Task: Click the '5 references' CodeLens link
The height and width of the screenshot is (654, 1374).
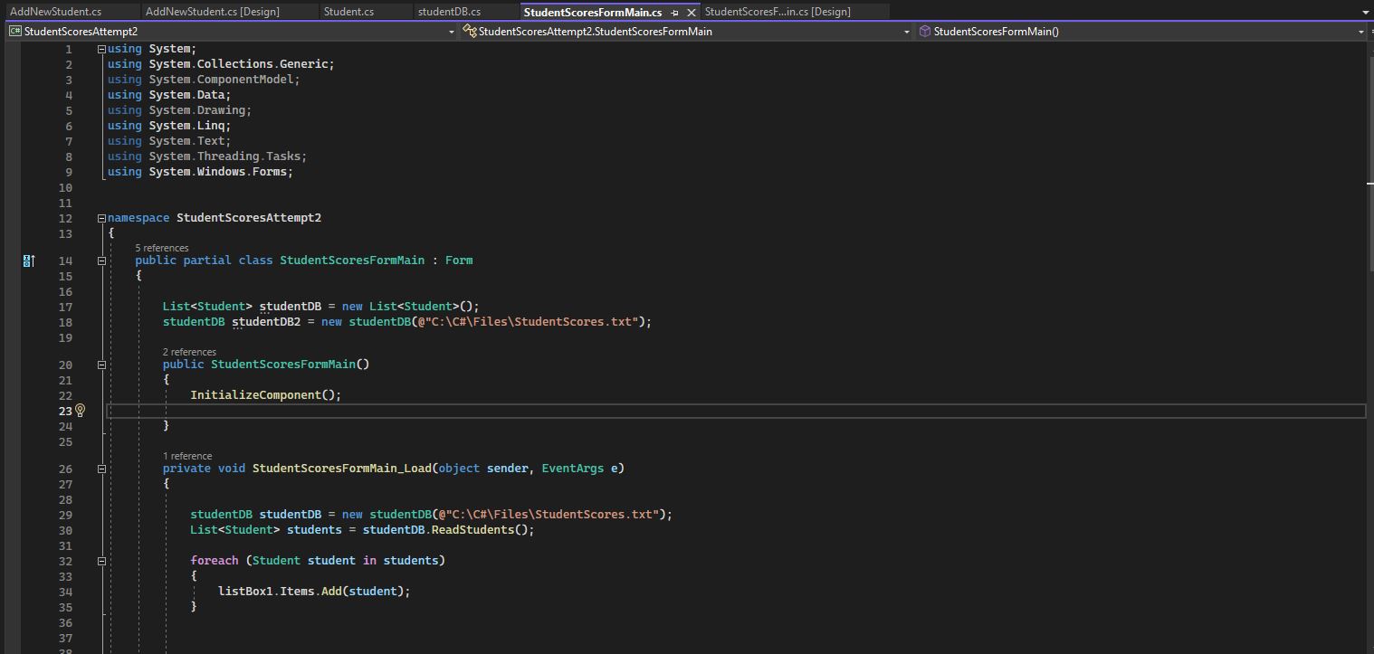Action: click(162, 248)
